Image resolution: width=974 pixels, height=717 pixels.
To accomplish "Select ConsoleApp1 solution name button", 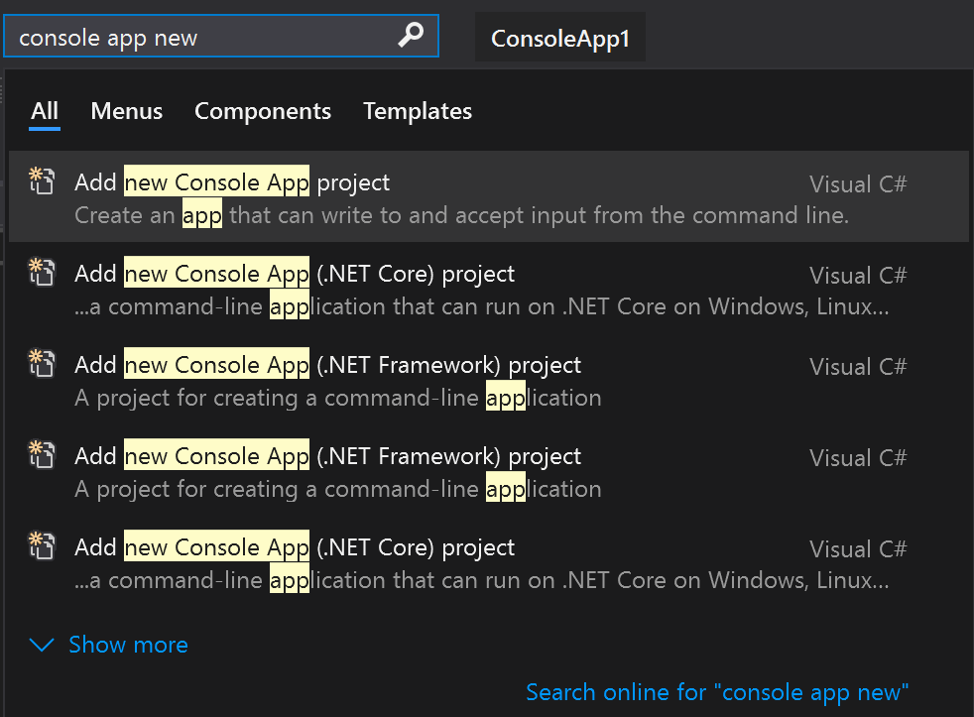I will tap(560, 38).
